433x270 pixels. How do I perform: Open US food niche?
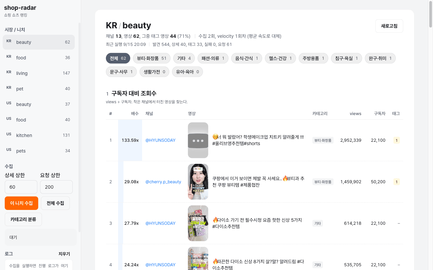[x=39, y=120]
